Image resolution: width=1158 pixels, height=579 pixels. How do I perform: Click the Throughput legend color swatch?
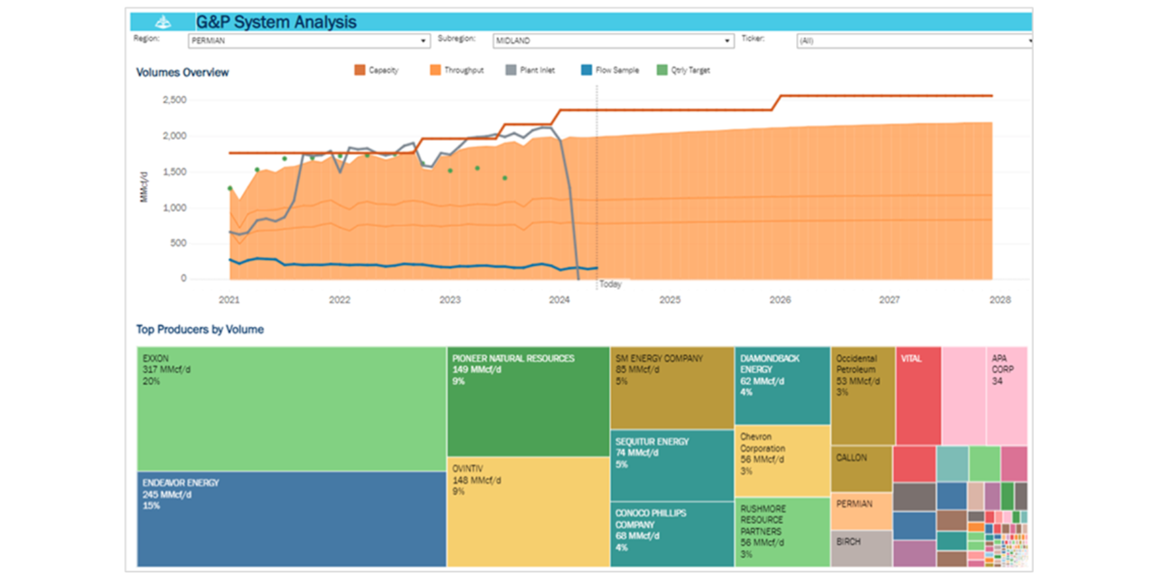435,70
